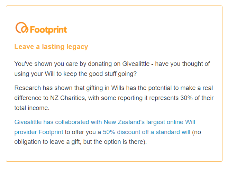228x169 pixels.
Task: Click the word 'Will' in 'using your Will'
Action: click(50, 74)
